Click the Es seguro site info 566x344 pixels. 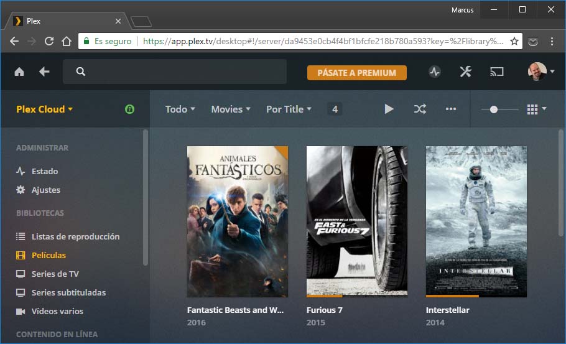coord(108,41)
